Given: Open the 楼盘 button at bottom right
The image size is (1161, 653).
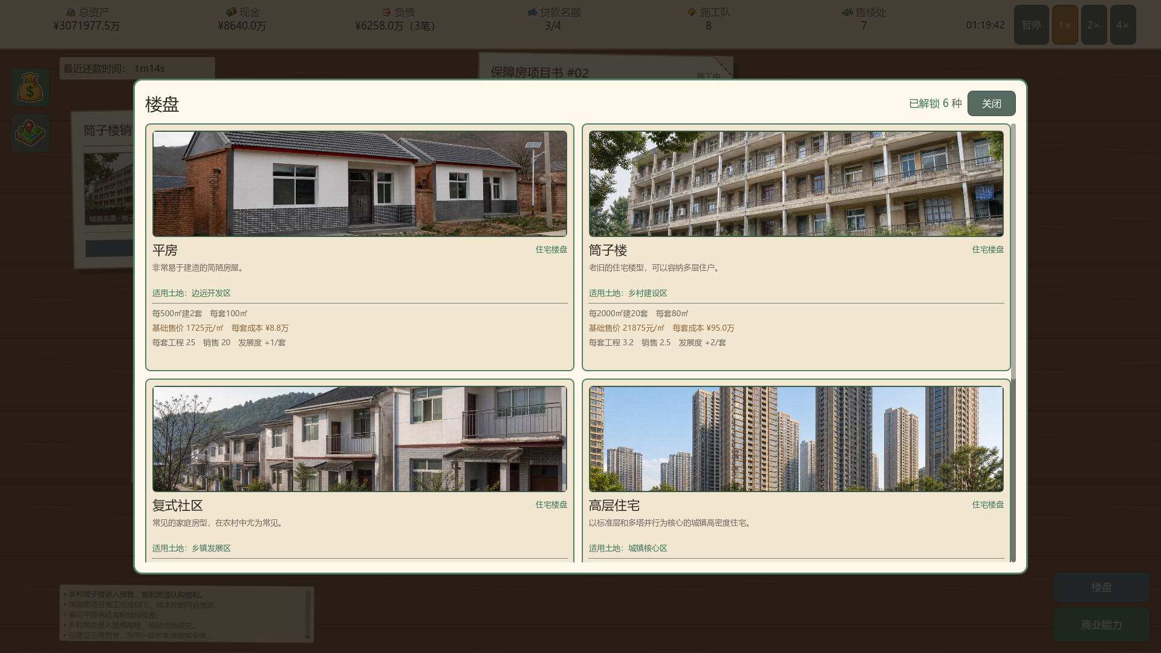Looking at the screenshot, I should [1101, 587].
